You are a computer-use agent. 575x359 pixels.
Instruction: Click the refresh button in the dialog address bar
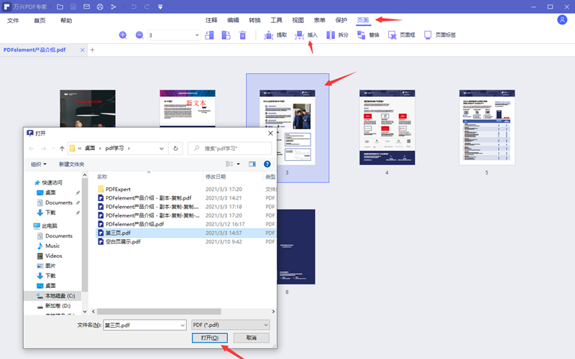pos(176,148)
